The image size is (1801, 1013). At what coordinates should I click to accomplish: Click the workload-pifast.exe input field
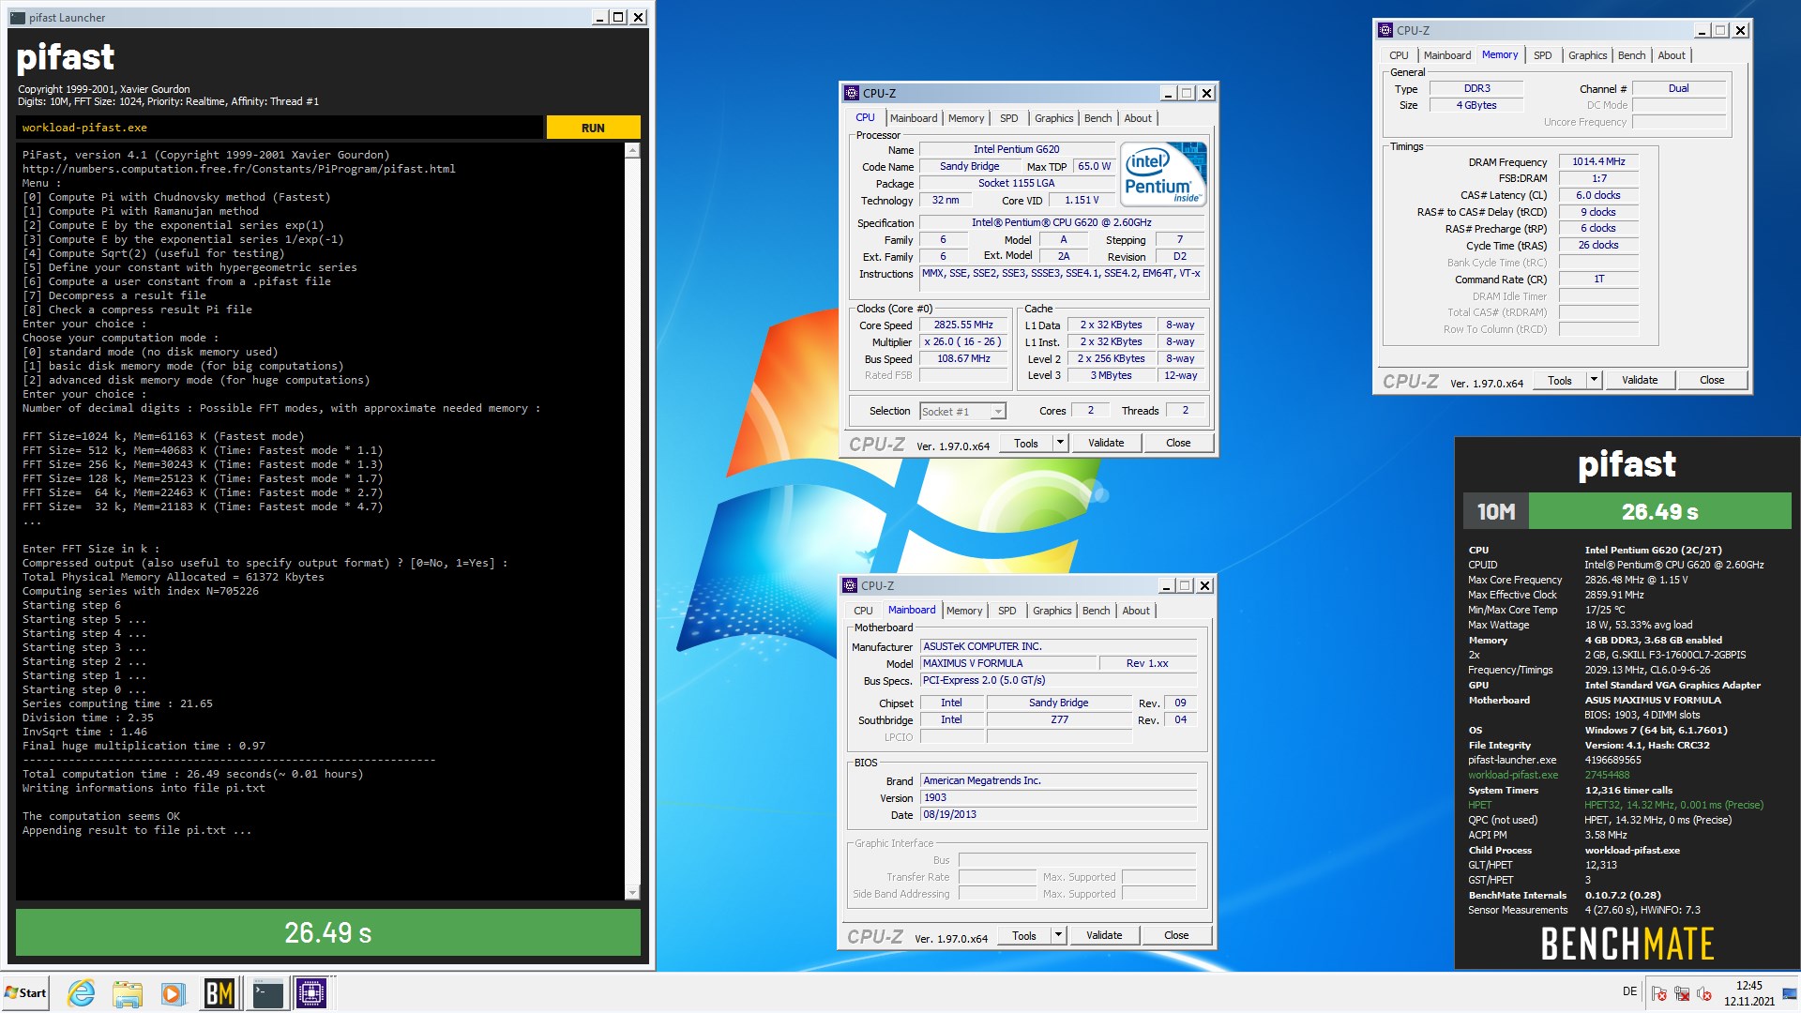[280, 128]
